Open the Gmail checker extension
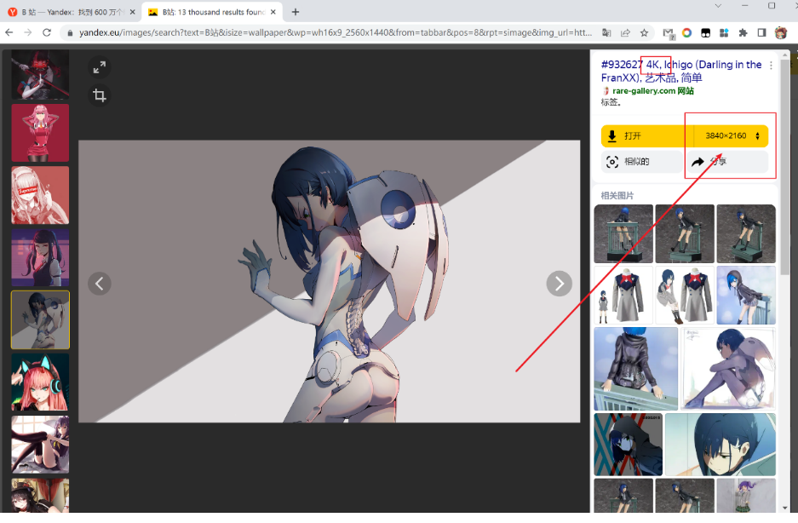 669,33
